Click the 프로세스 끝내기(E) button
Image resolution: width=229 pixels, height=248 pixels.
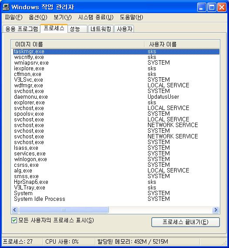[185, 222]
